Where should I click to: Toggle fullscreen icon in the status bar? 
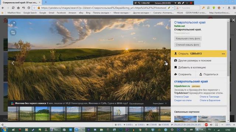pyautogui.click(x=216, y=125)
